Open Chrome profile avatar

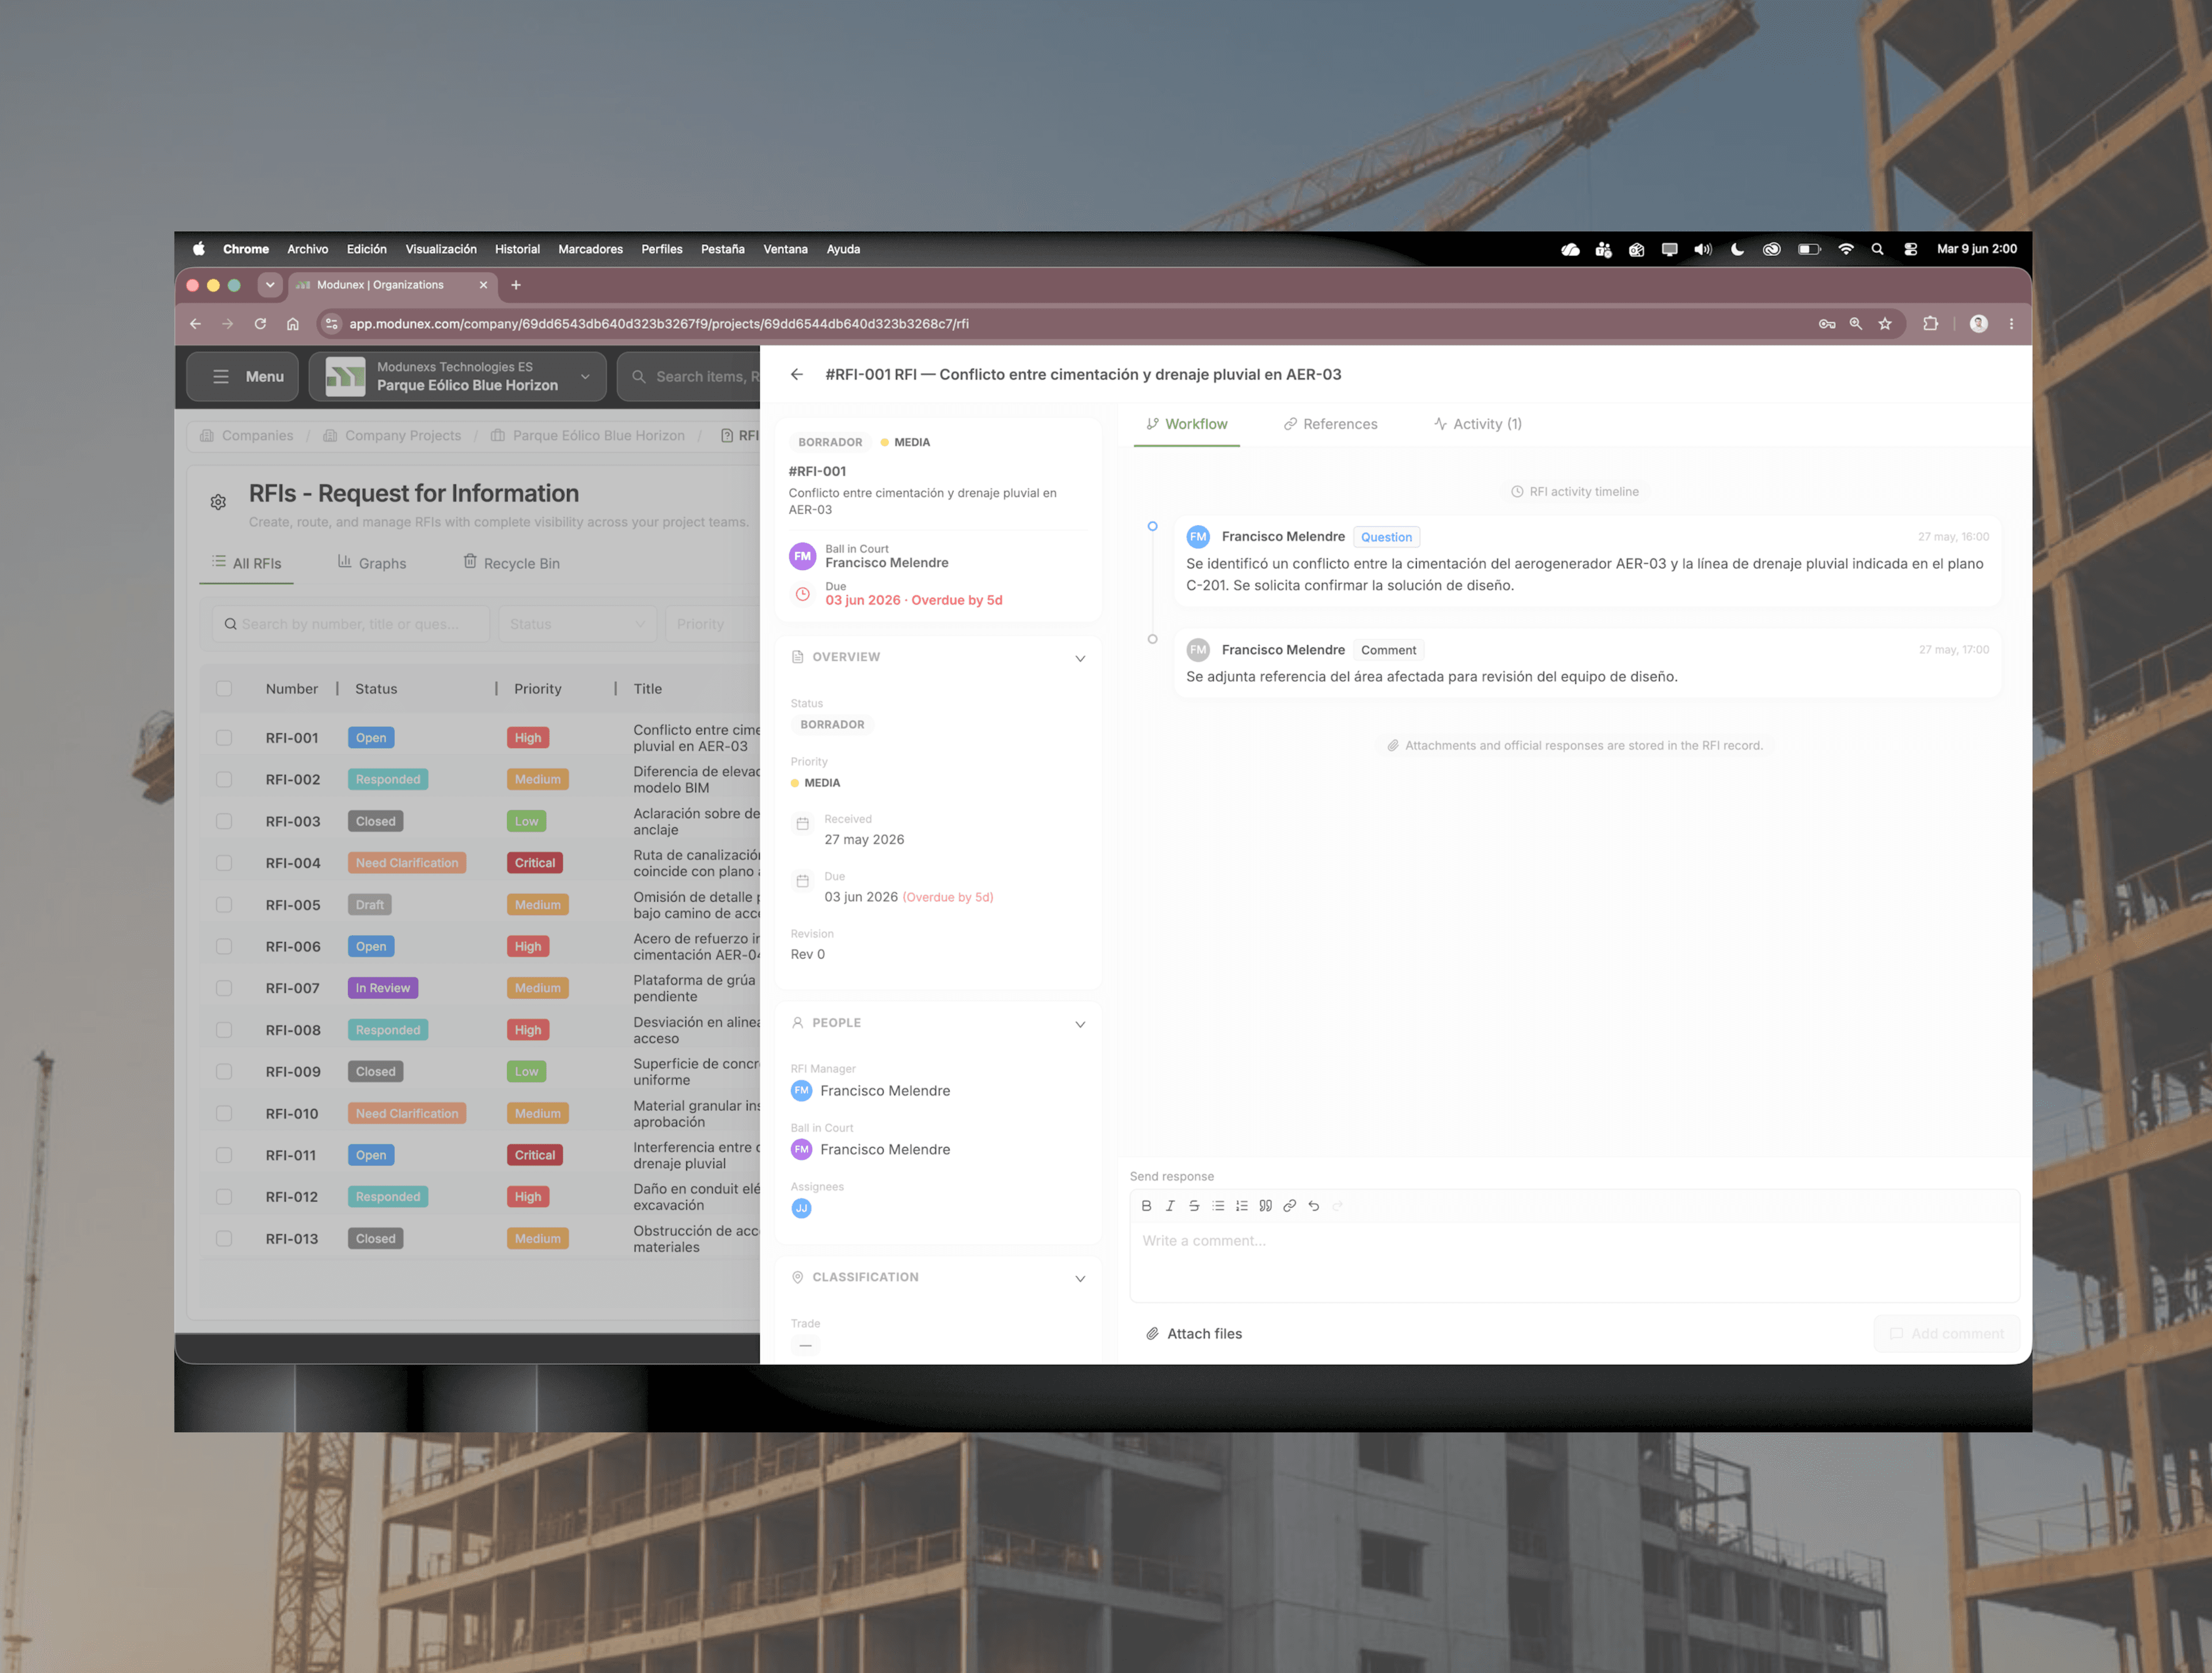pos(1978,324)
